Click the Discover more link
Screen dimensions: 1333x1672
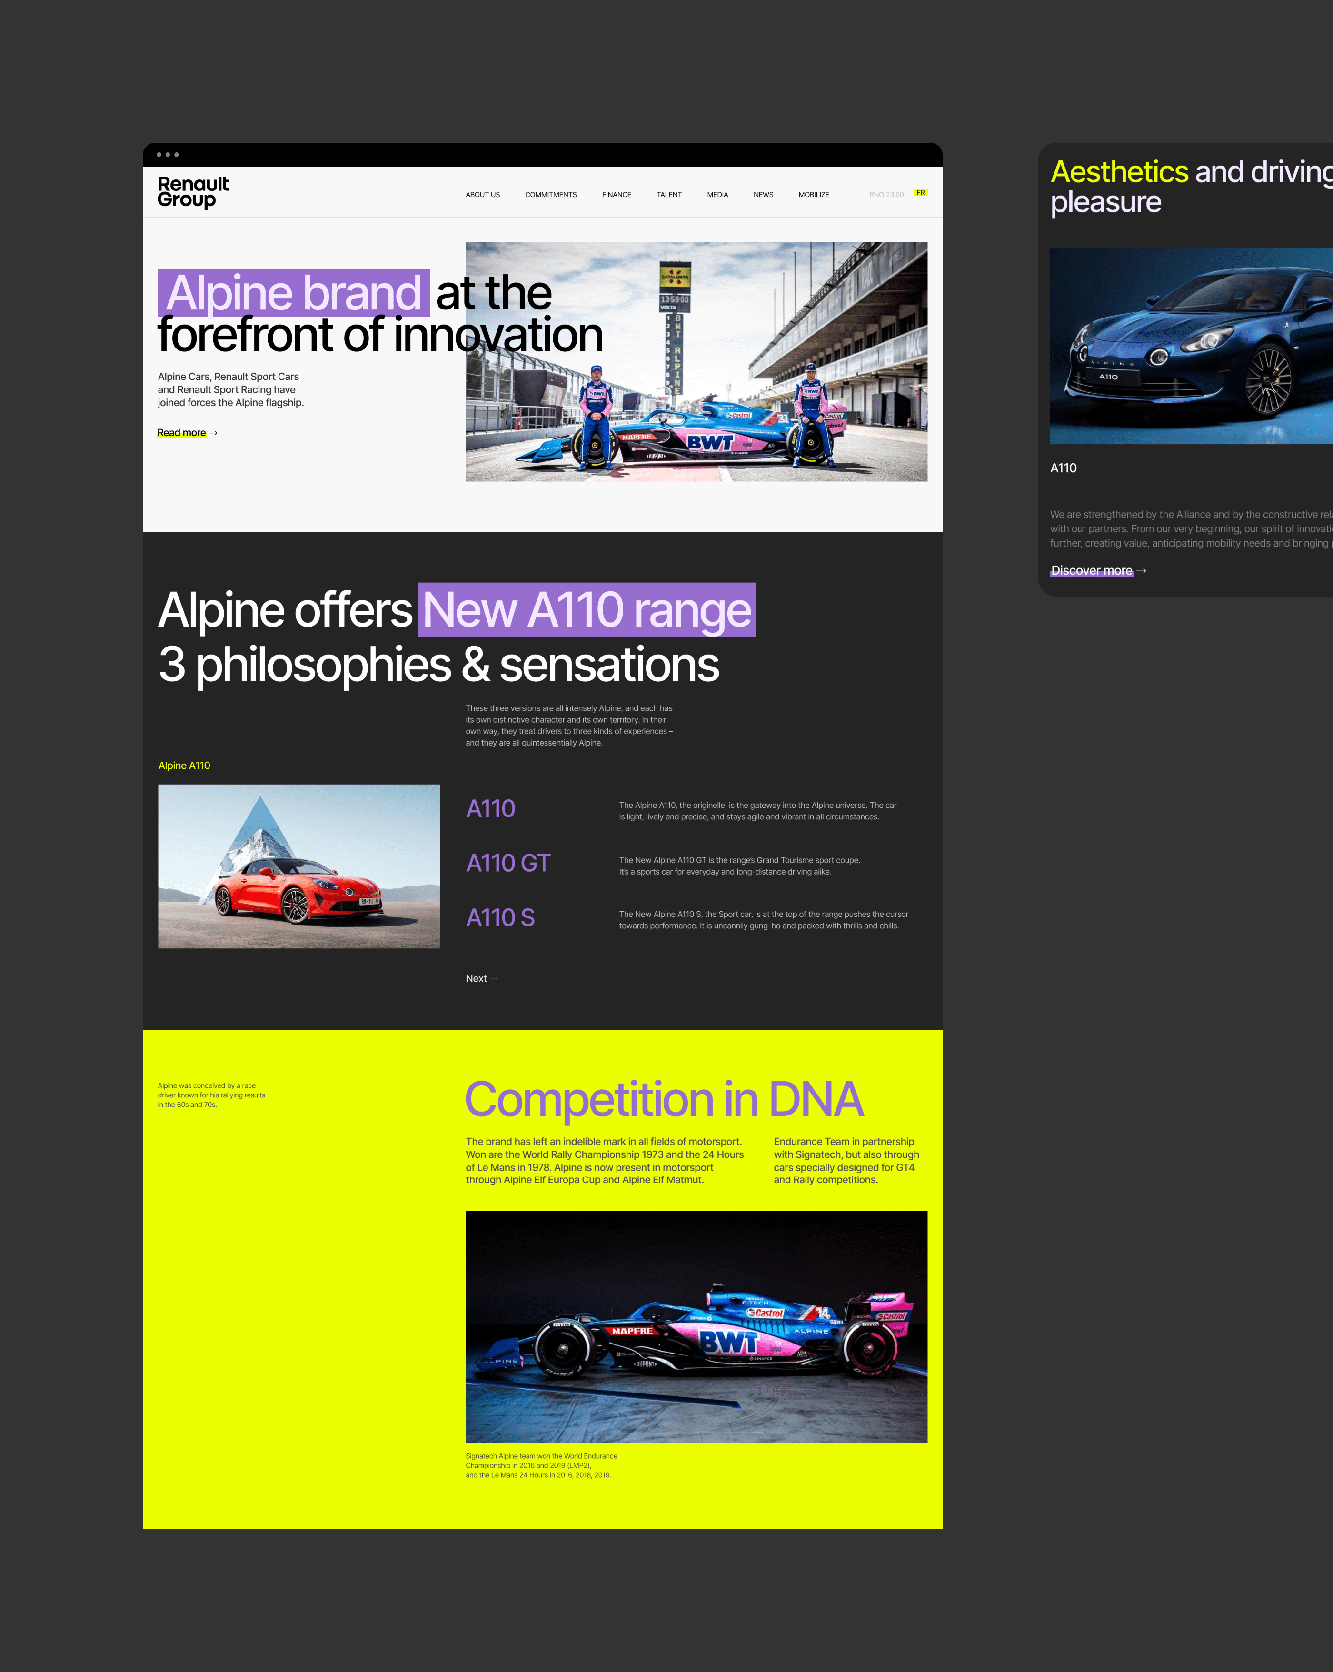point(1091,571)
